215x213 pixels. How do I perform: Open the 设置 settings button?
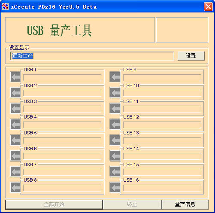pos(191,56)
